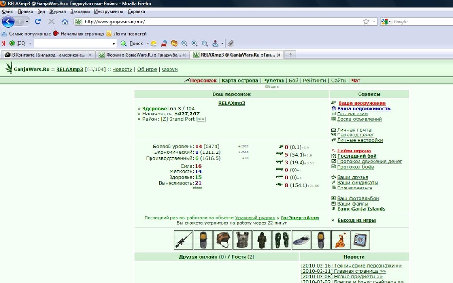The width and height of the screenshot is (453, 283).
Task: Open Лента новостей bookmark
Action: point(127,34)
